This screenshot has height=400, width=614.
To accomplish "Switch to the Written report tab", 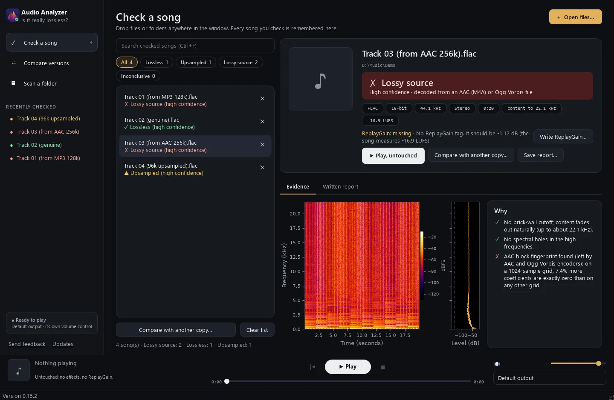I will click(x=340, y=186).
